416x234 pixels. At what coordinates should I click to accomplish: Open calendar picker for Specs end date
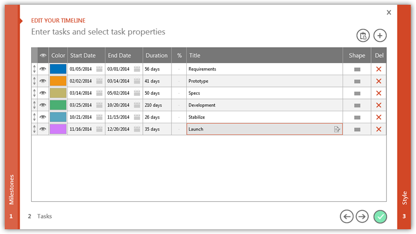tap(137, 93)
